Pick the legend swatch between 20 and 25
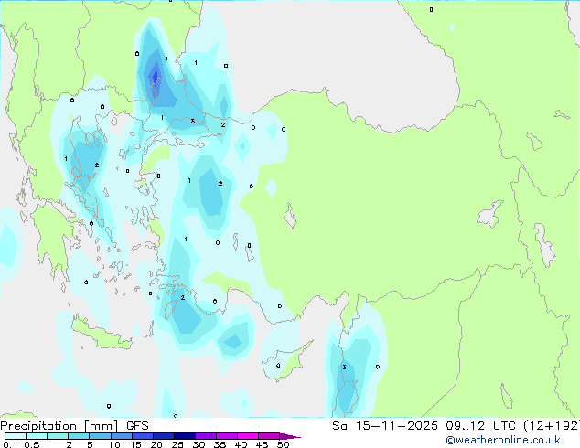The height and width of the screenshot is (448, 580). pos(164,436)
